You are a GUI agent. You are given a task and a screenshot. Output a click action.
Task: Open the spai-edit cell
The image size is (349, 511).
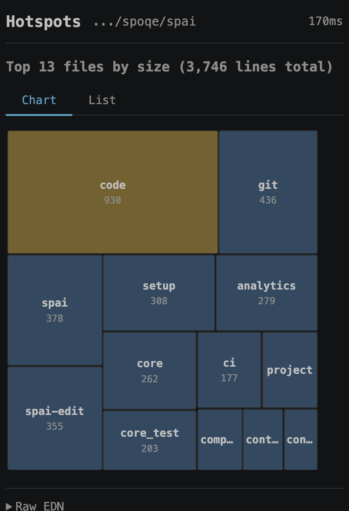(54, 417)
